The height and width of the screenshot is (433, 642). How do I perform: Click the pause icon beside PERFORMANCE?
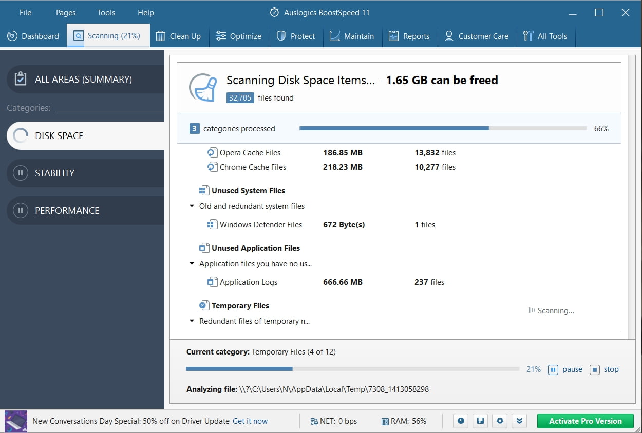pyautogui.click(x=21, y=210)
